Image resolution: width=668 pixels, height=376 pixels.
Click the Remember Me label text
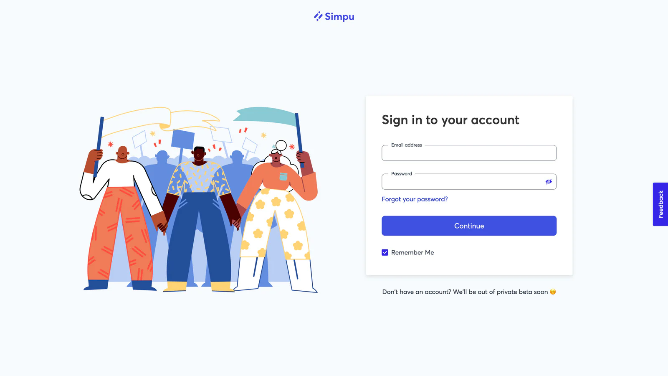coord(412,252)
